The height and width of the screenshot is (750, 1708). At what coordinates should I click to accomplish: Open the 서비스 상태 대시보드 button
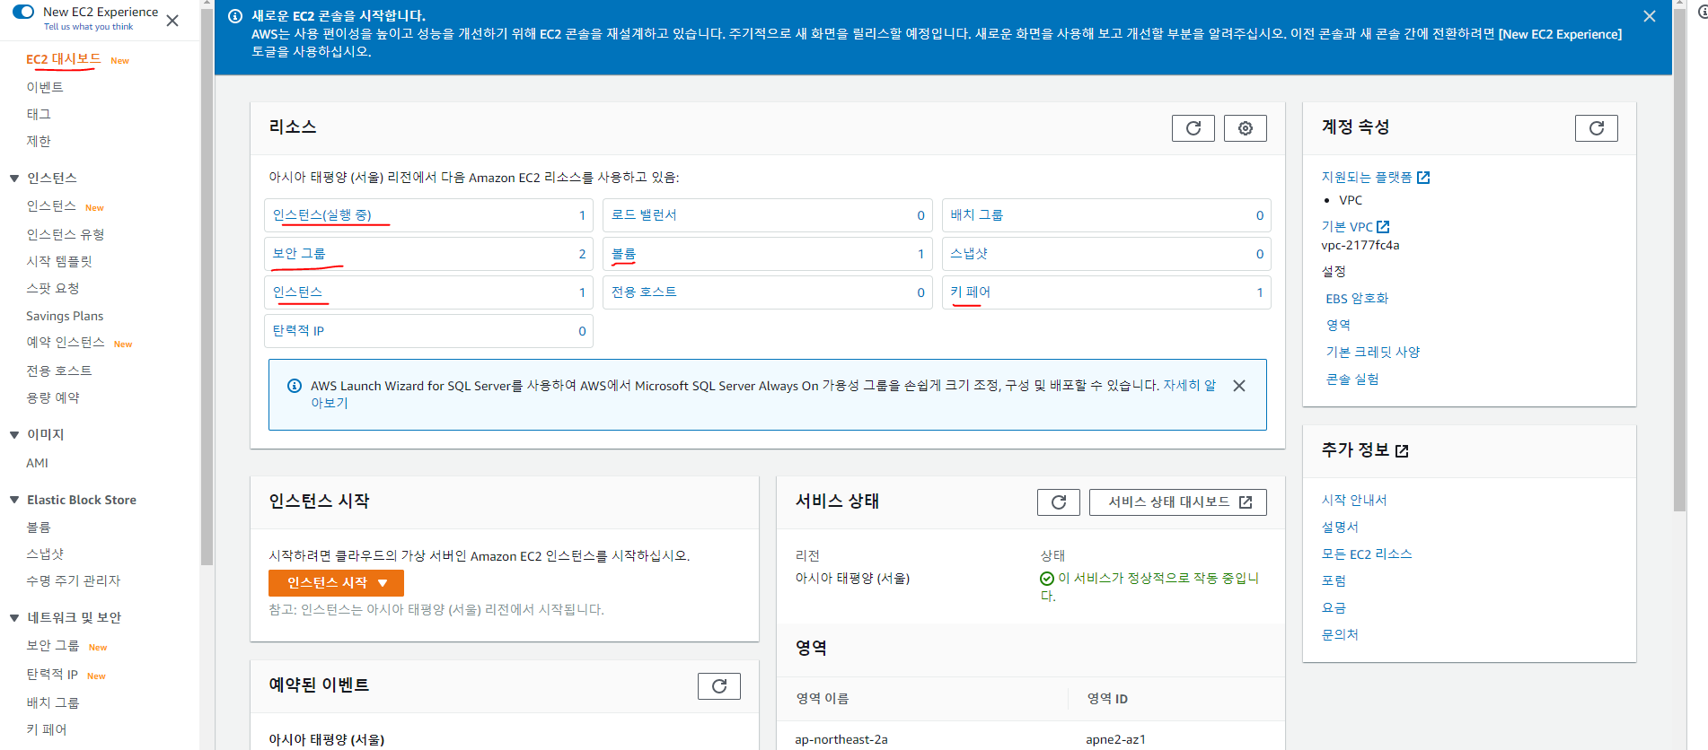pyautogui.click(x=1177, y=502)
